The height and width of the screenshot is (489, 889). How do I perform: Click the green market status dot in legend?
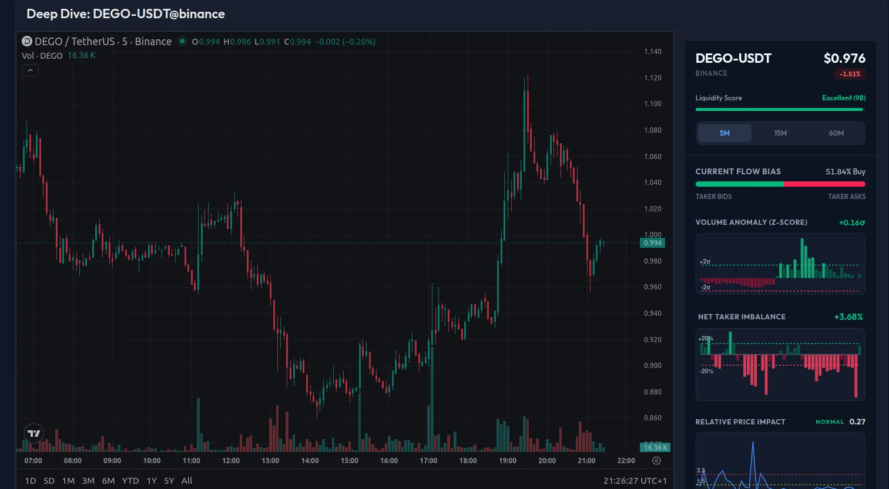tap(182, 42)
